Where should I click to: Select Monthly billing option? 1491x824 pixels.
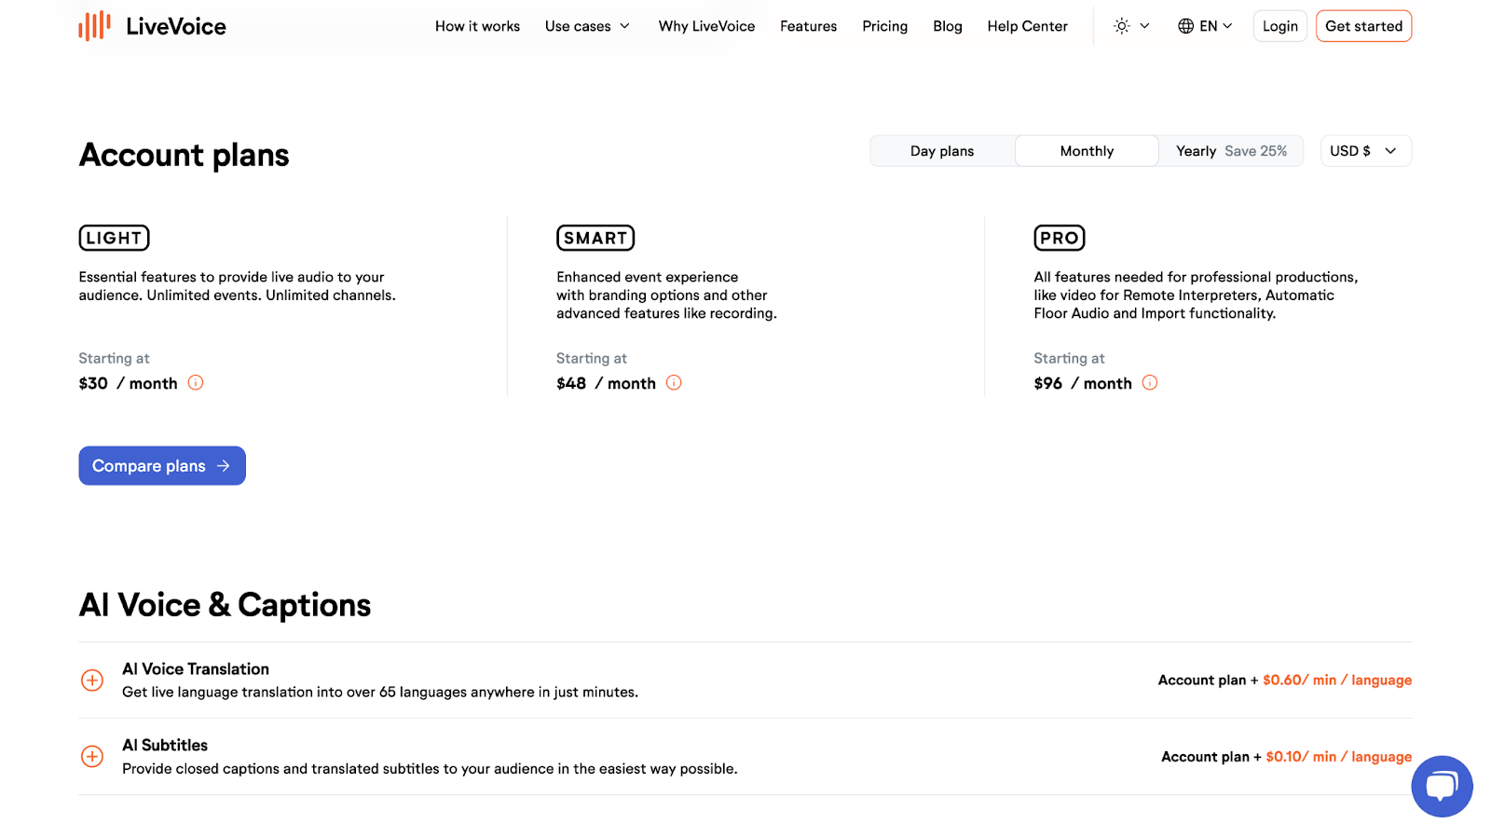click(x=1087, y=151)
